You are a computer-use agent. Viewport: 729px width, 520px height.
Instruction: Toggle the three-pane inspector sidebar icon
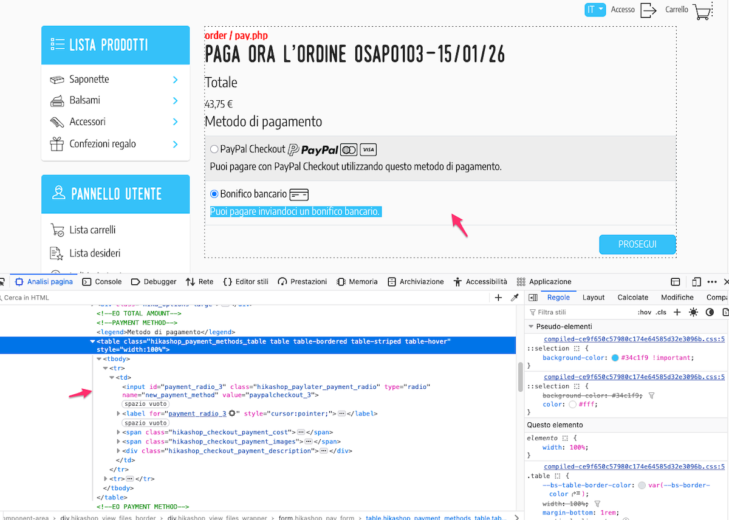[x=533, y=298]
